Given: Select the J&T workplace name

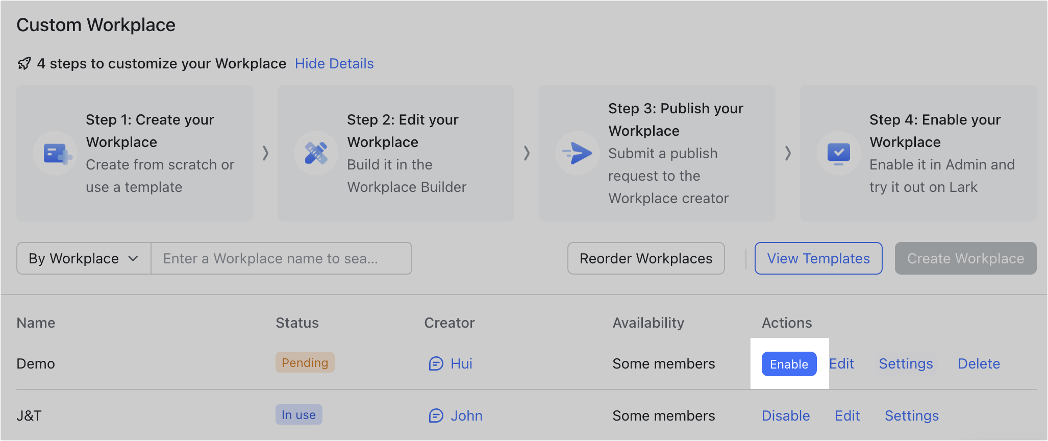Looking at the screenshot, I should (29, 415).
